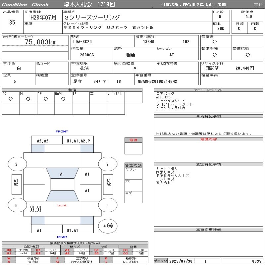This screenshot has height=265, width=265.
Task: Click the mileage 75,083km
Action: pos(41,42)
